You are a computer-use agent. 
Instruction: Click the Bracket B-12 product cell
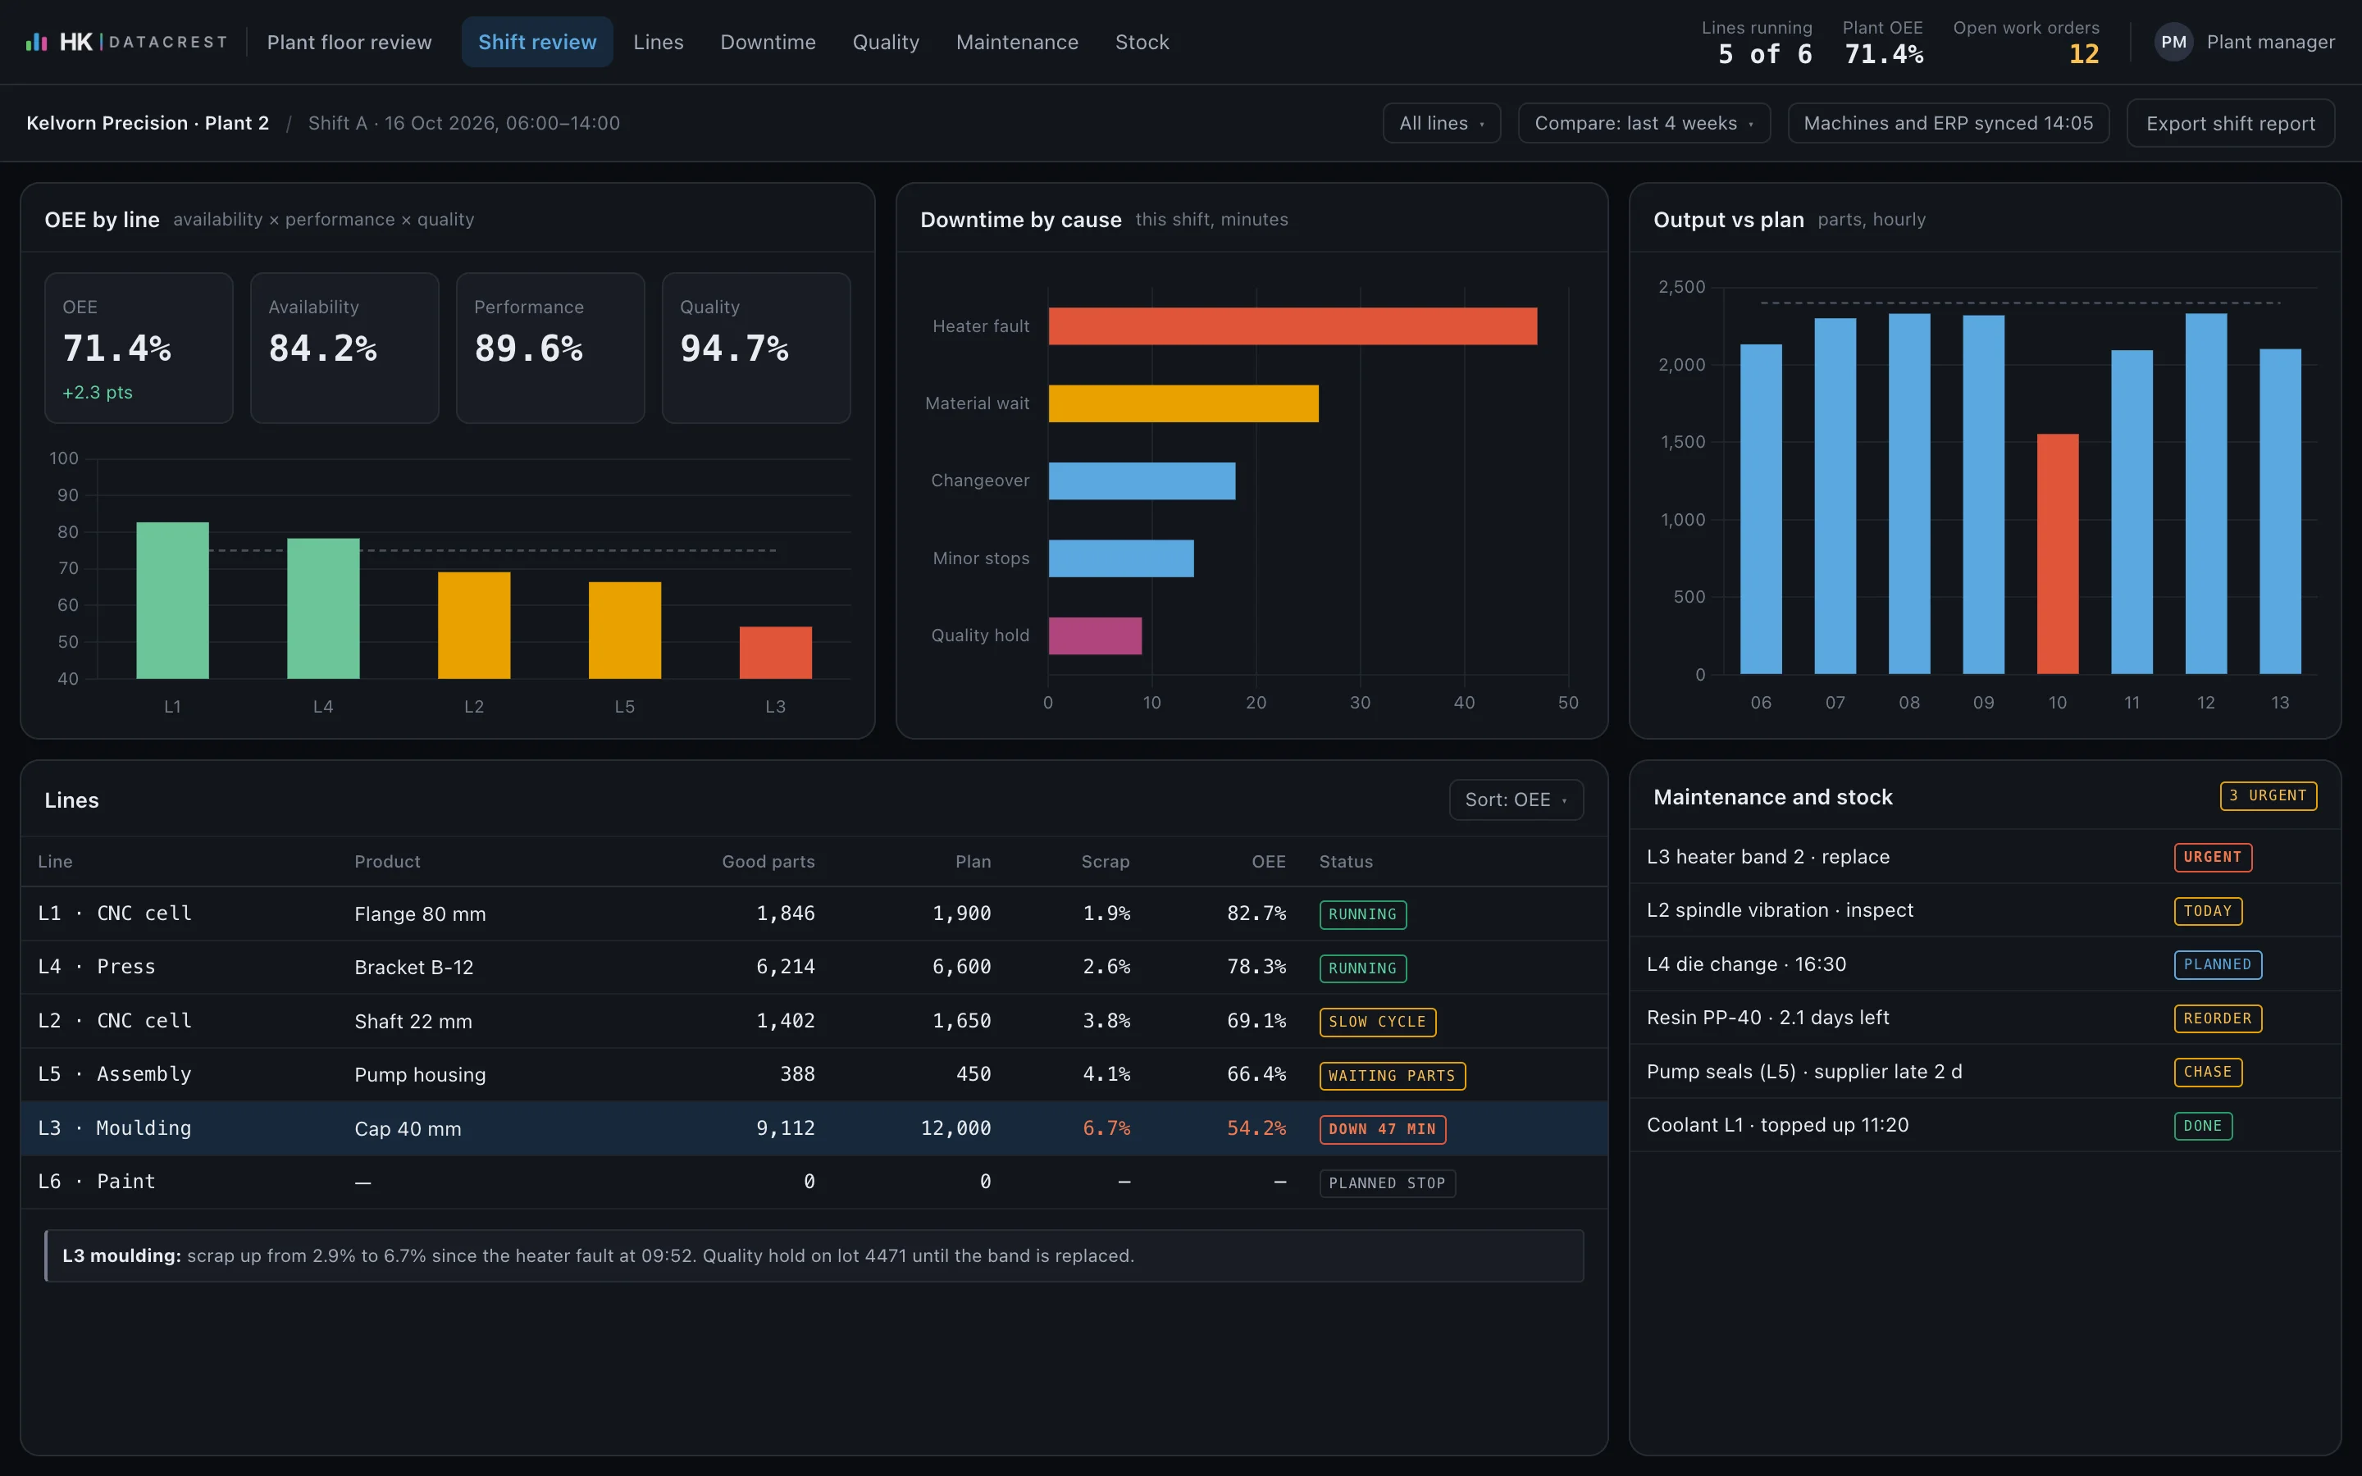[414, 968]
